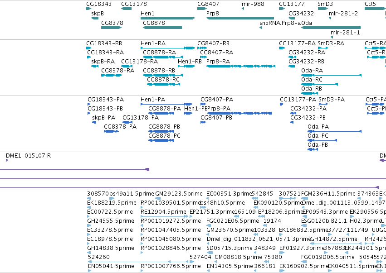The width and height of the screenshot is (386, 273).
Task: Click the Oda-RB transcript label
Action: [312, 89]
